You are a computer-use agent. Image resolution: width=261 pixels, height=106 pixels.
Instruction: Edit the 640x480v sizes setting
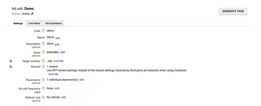pos(63,52)
